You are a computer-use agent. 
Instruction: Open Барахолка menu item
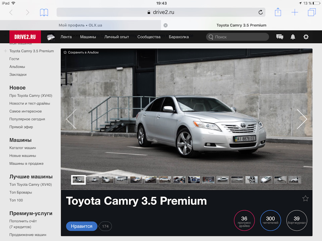pyautogui.click(x=179, y=37)
